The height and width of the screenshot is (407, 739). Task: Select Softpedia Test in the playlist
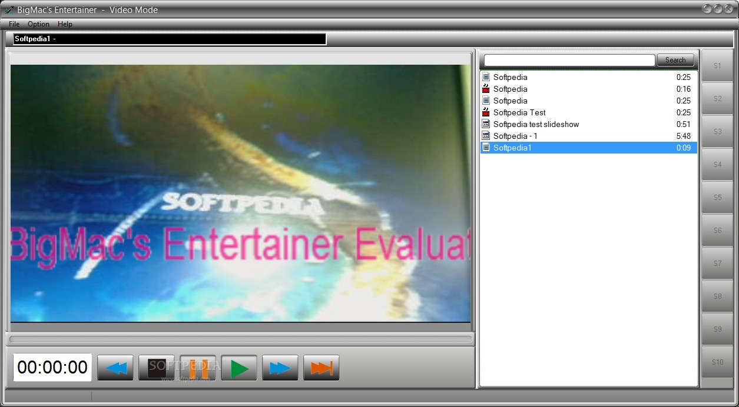click(589, 112)
